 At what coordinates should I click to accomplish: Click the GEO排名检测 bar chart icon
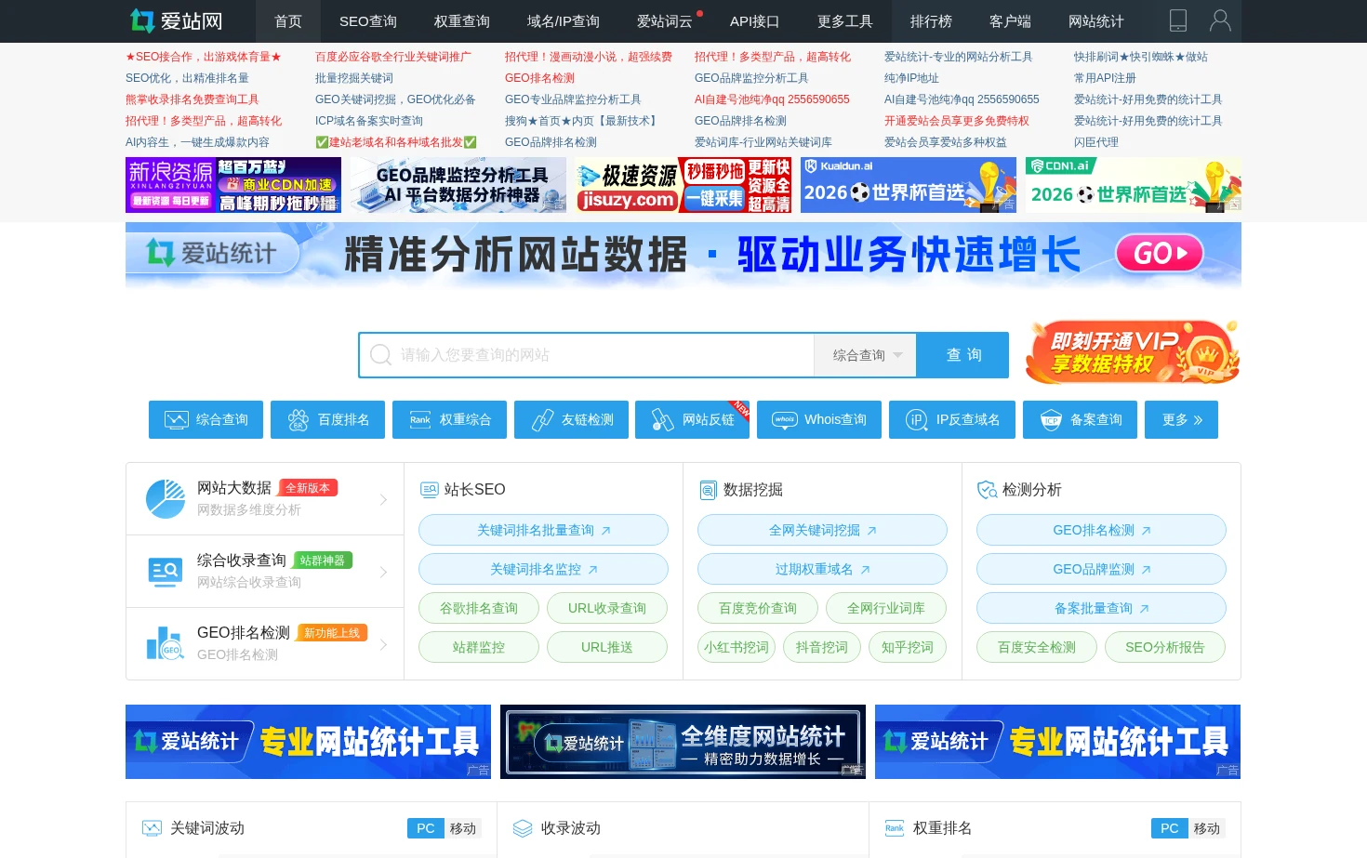tap(166, 643)
